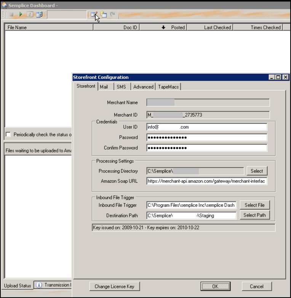Sort by the Doc ID column header
This screenshot has width=291, height=298.
(116, 27)
